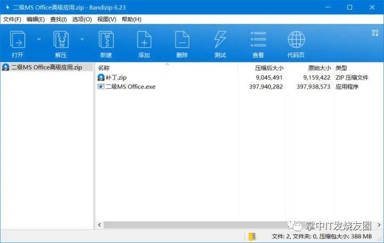Expand the Open button dropdown arrow
This screenshot has height=243, width=384.
click(x=39, y=39)
